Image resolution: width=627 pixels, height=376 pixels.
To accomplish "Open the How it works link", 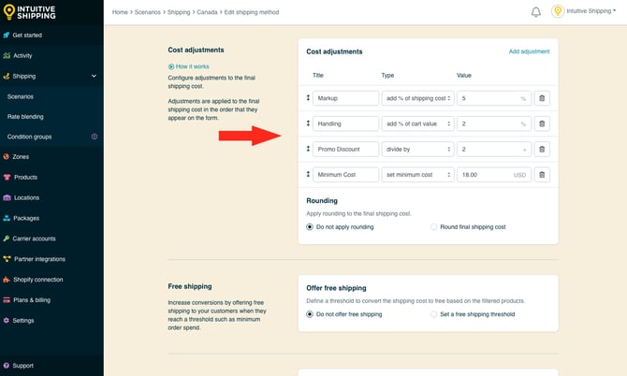I will [x=193, y=66].
